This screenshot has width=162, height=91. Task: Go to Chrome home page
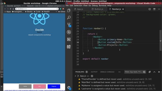coord(13,9)
